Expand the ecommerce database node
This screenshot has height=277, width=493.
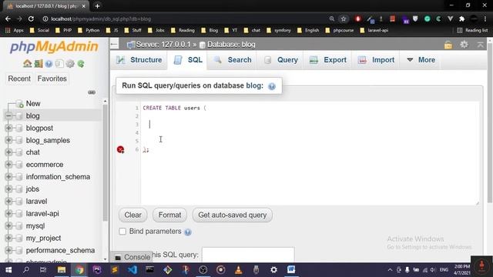(8, 165)
